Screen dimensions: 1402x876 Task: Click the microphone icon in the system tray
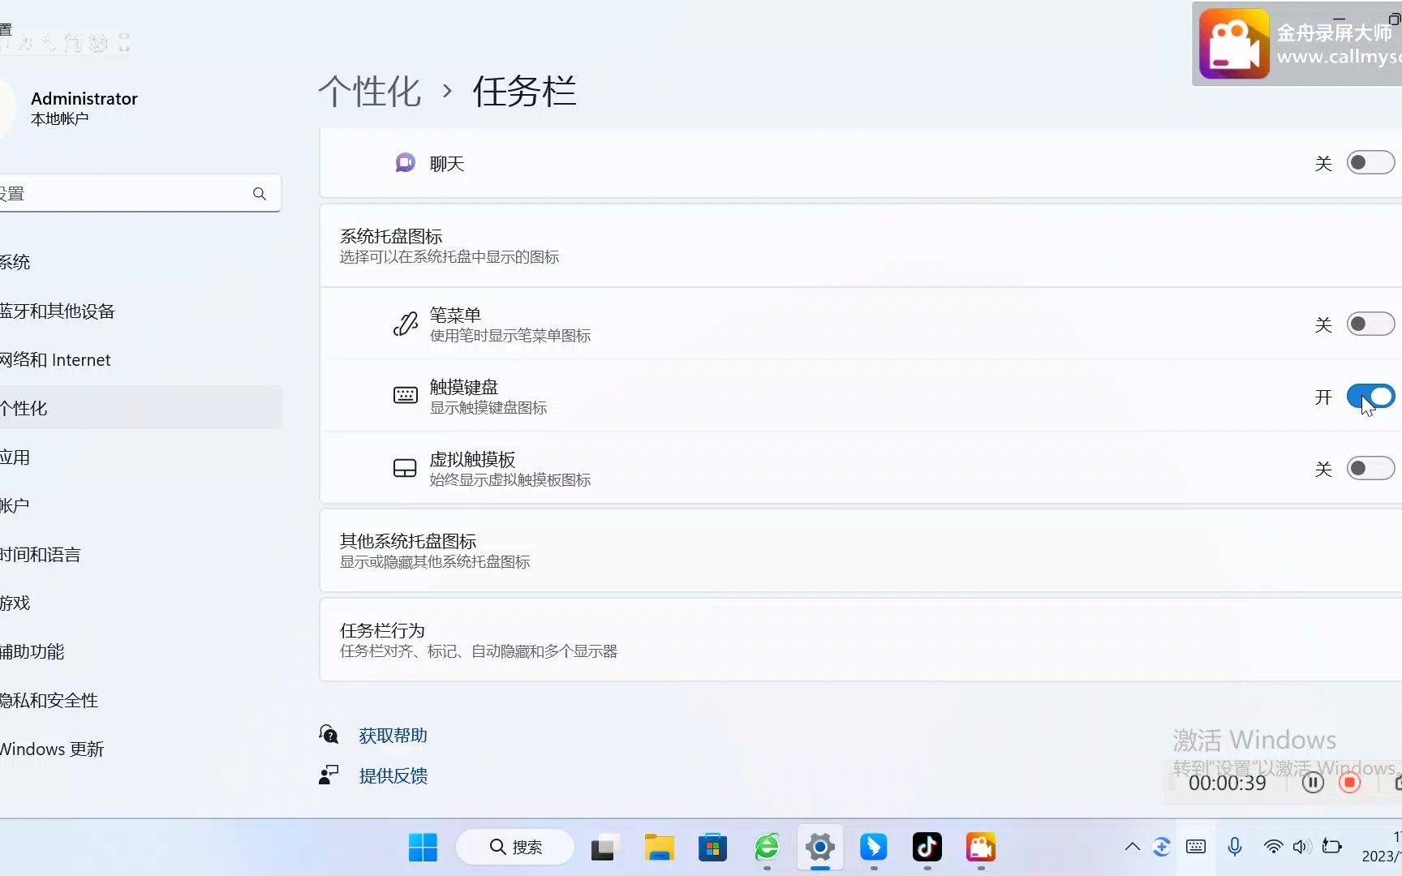tap(1234, 846)
